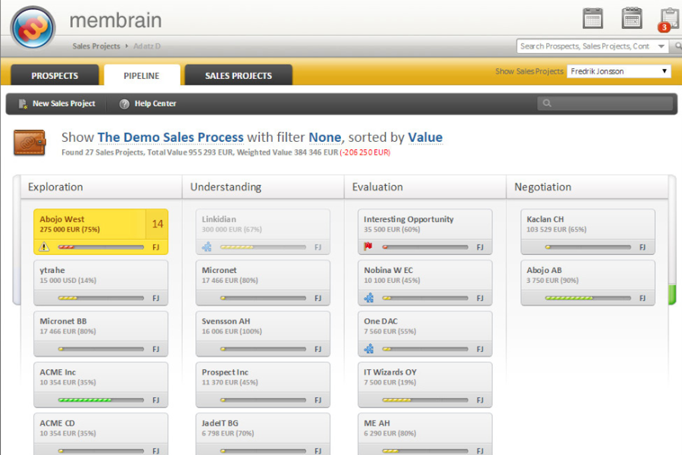The image size is (682, 455).
Task: Click the magnifier in pipeline search bar
Action: pos(547,103)
